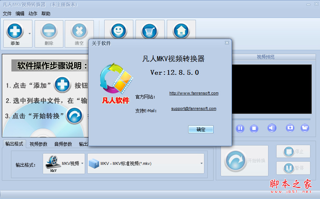This screenshot has height=199, width=320.
Task: Click the 停止 stop conversion button
Action: [293, 151]
